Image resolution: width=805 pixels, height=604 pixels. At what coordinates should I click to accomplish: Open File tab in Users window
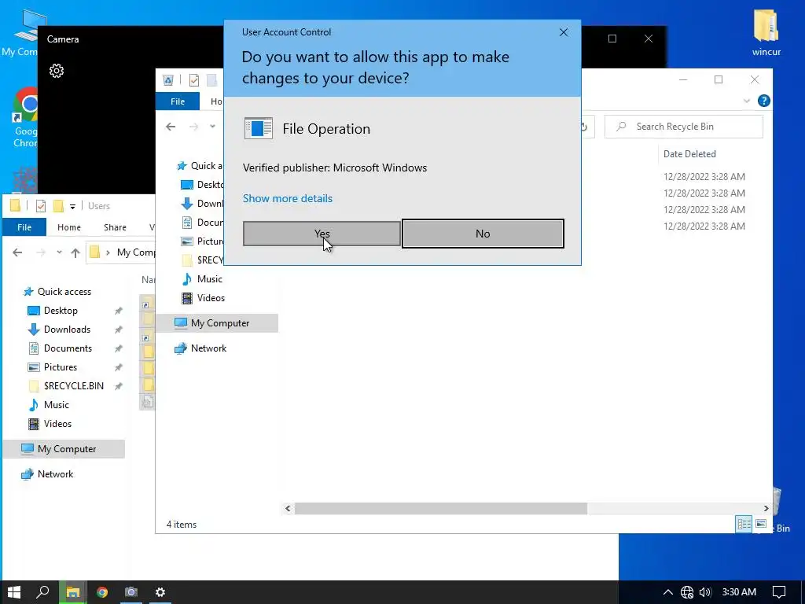pyautogui.click(x=24, y=227)
